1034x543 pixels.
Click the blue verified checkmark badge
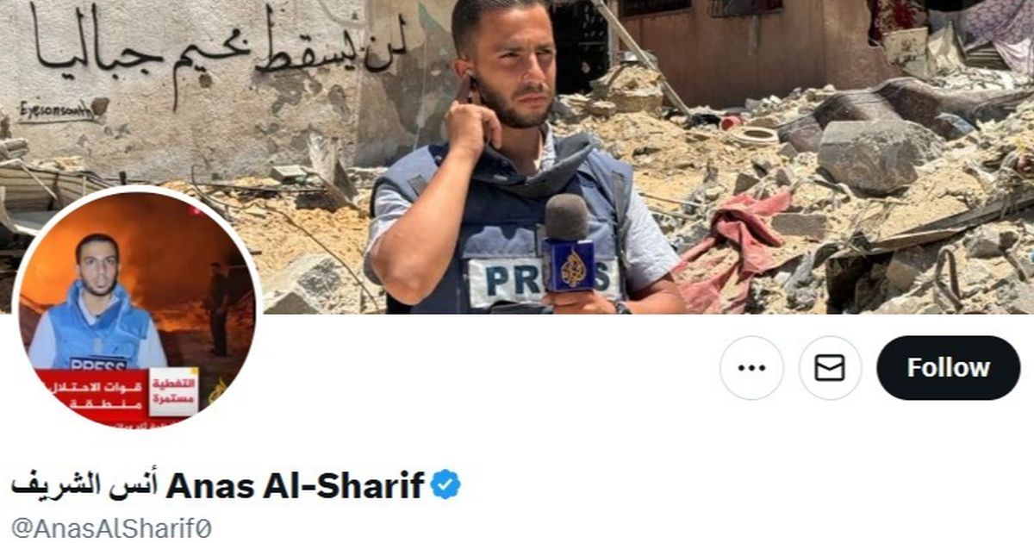click(x=445, y=485)
